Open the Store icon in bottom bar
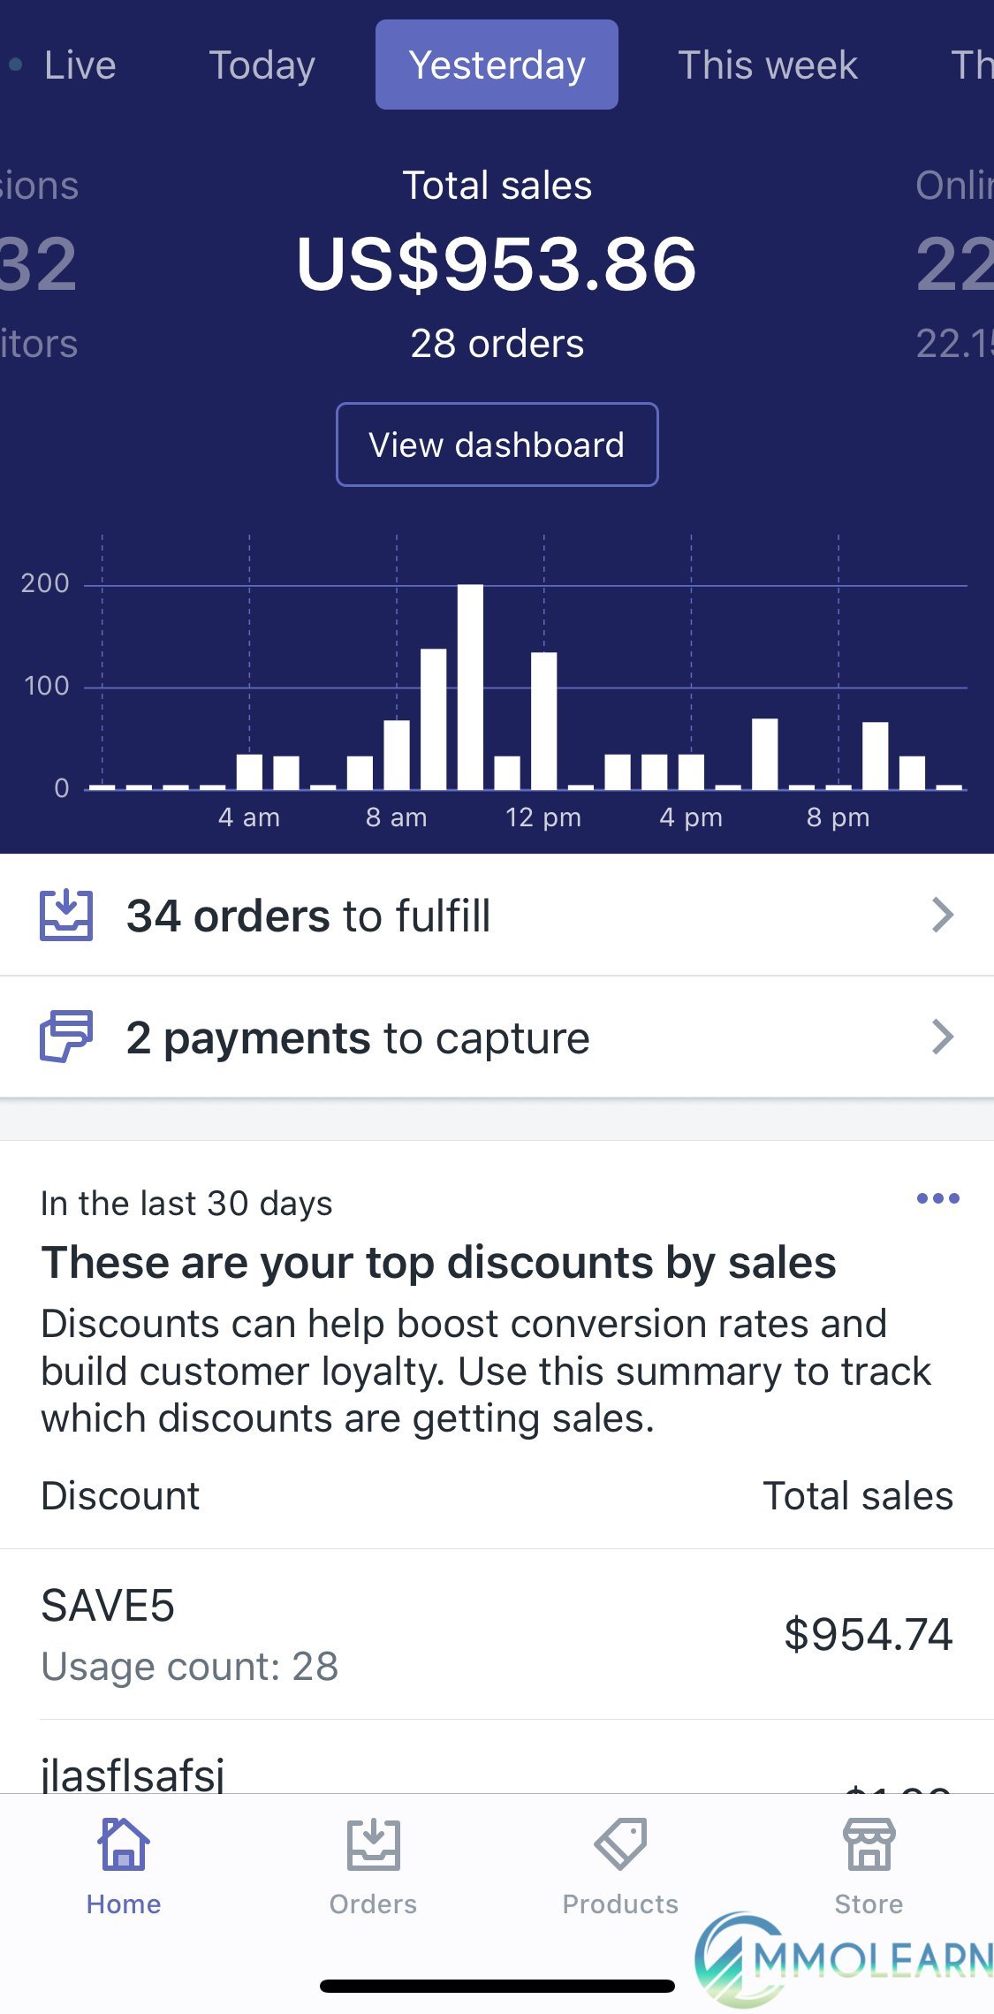 869,1843
